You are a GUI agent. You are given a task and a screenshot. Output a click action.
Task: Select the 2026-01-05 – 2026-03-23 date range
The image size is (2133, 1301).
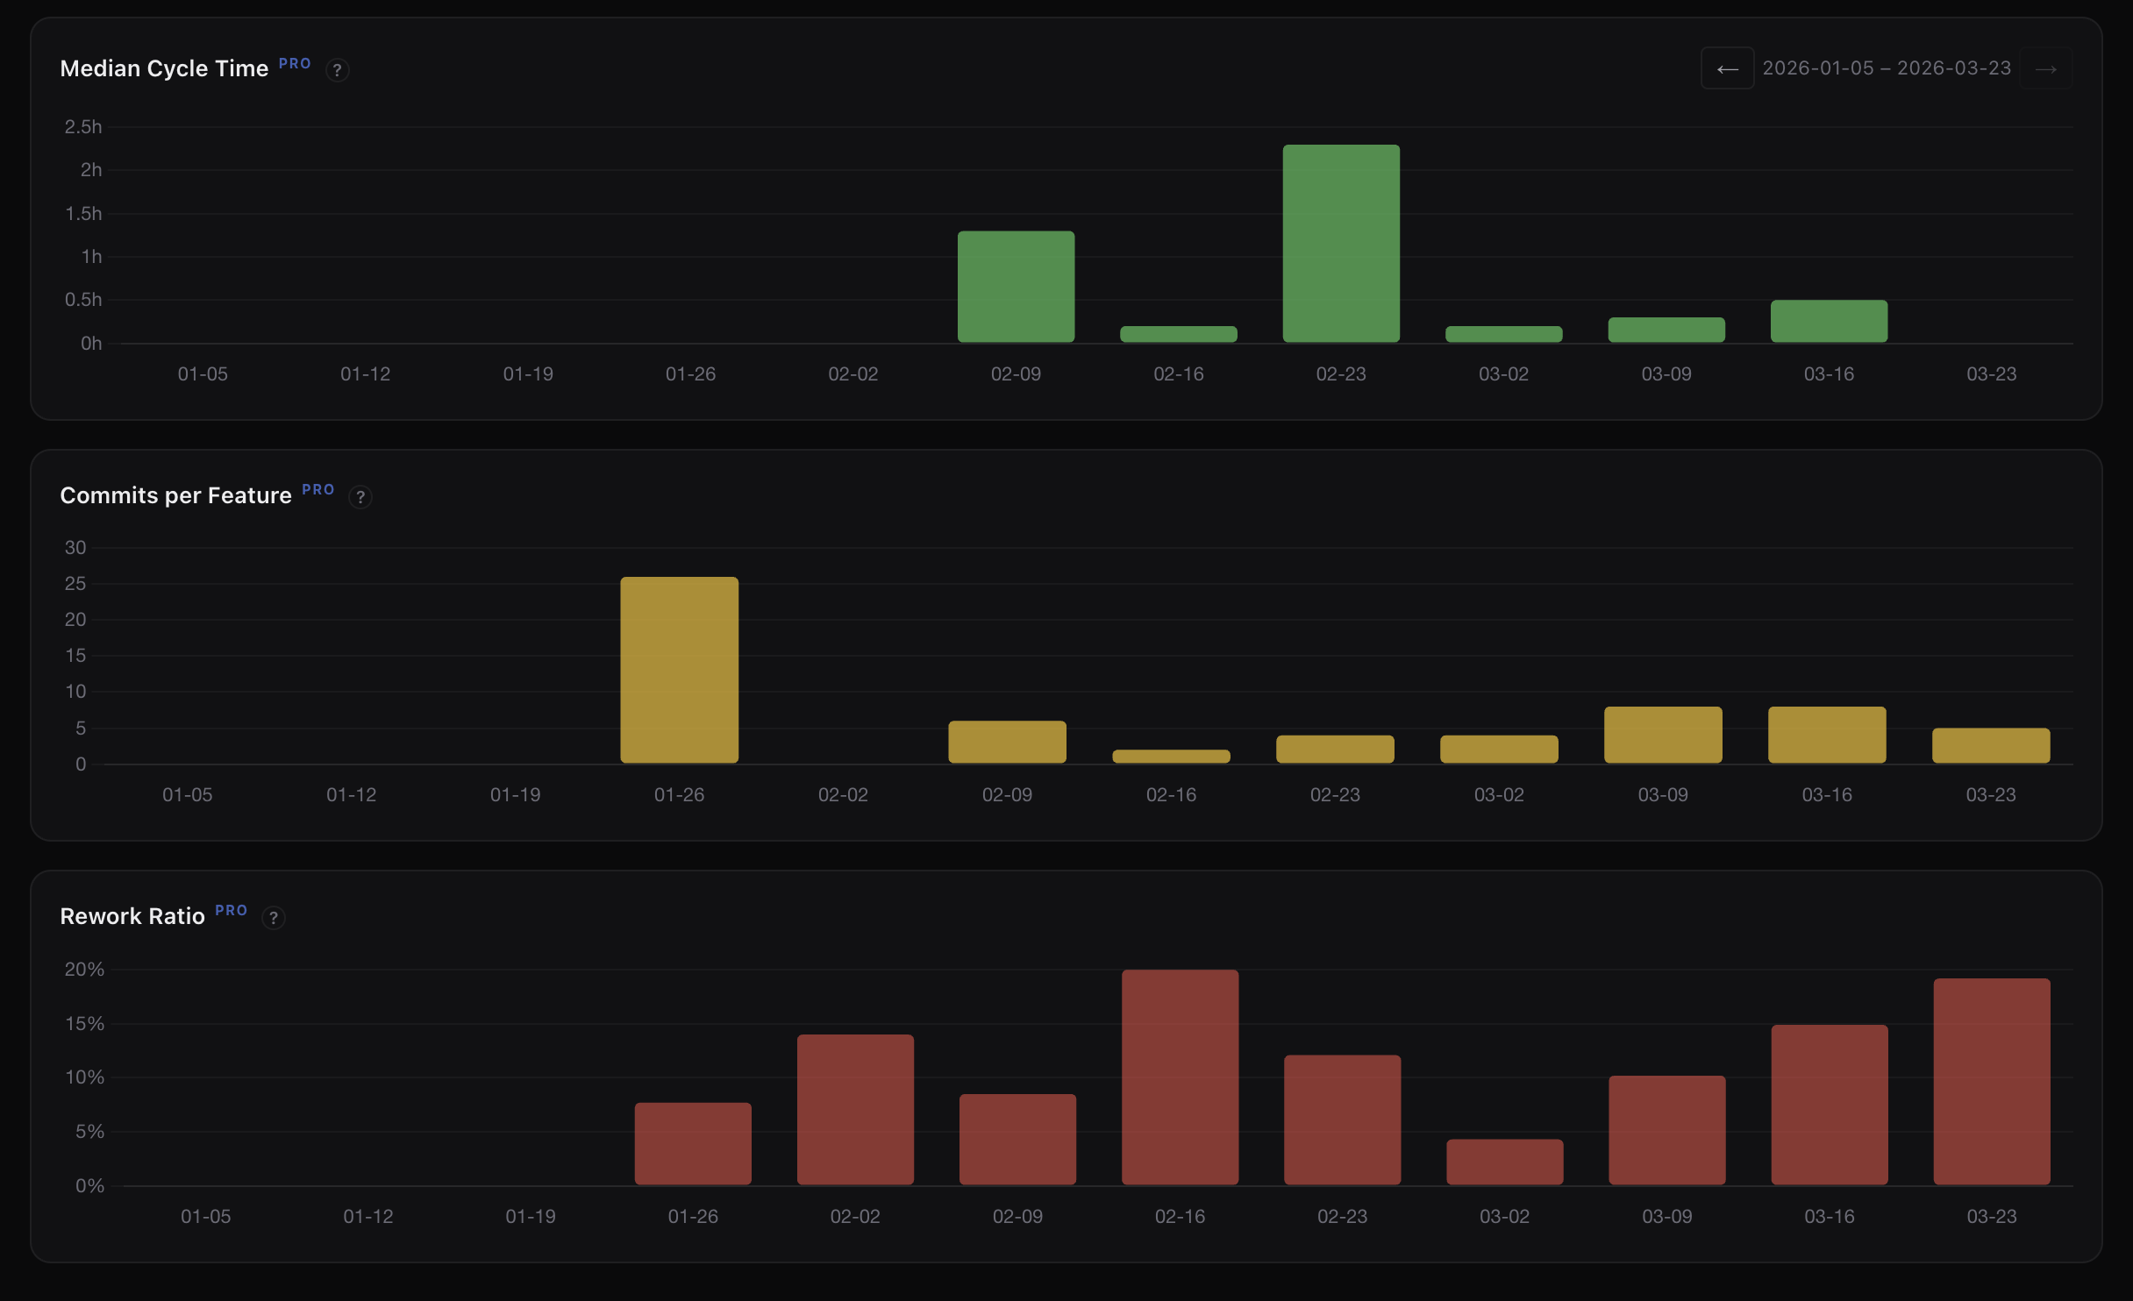(x=1886, y=68)
